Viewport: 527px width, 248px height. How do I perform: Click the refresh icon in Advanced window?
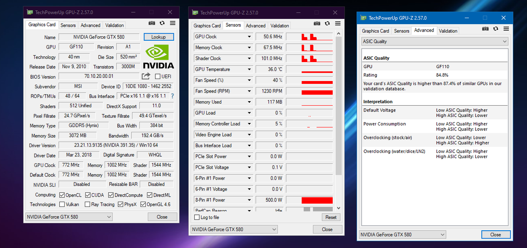pos(496,29)
